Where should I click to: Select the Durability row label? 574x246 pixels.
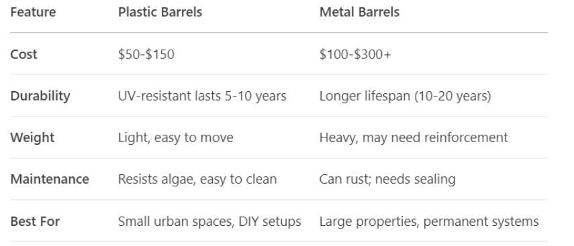40,96
